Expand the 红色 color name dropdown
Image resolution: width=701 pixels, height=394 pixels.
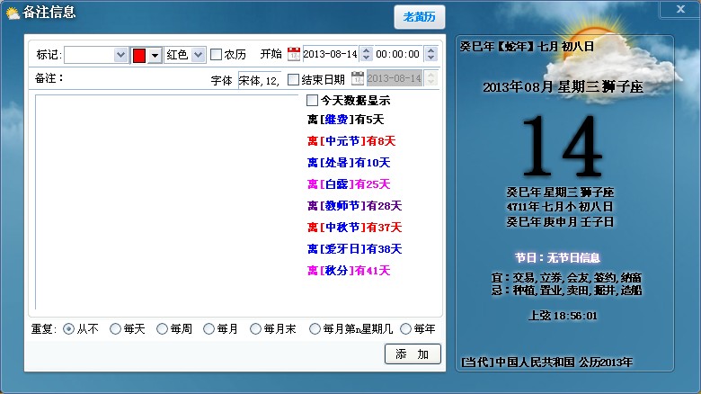click(199, 55)
